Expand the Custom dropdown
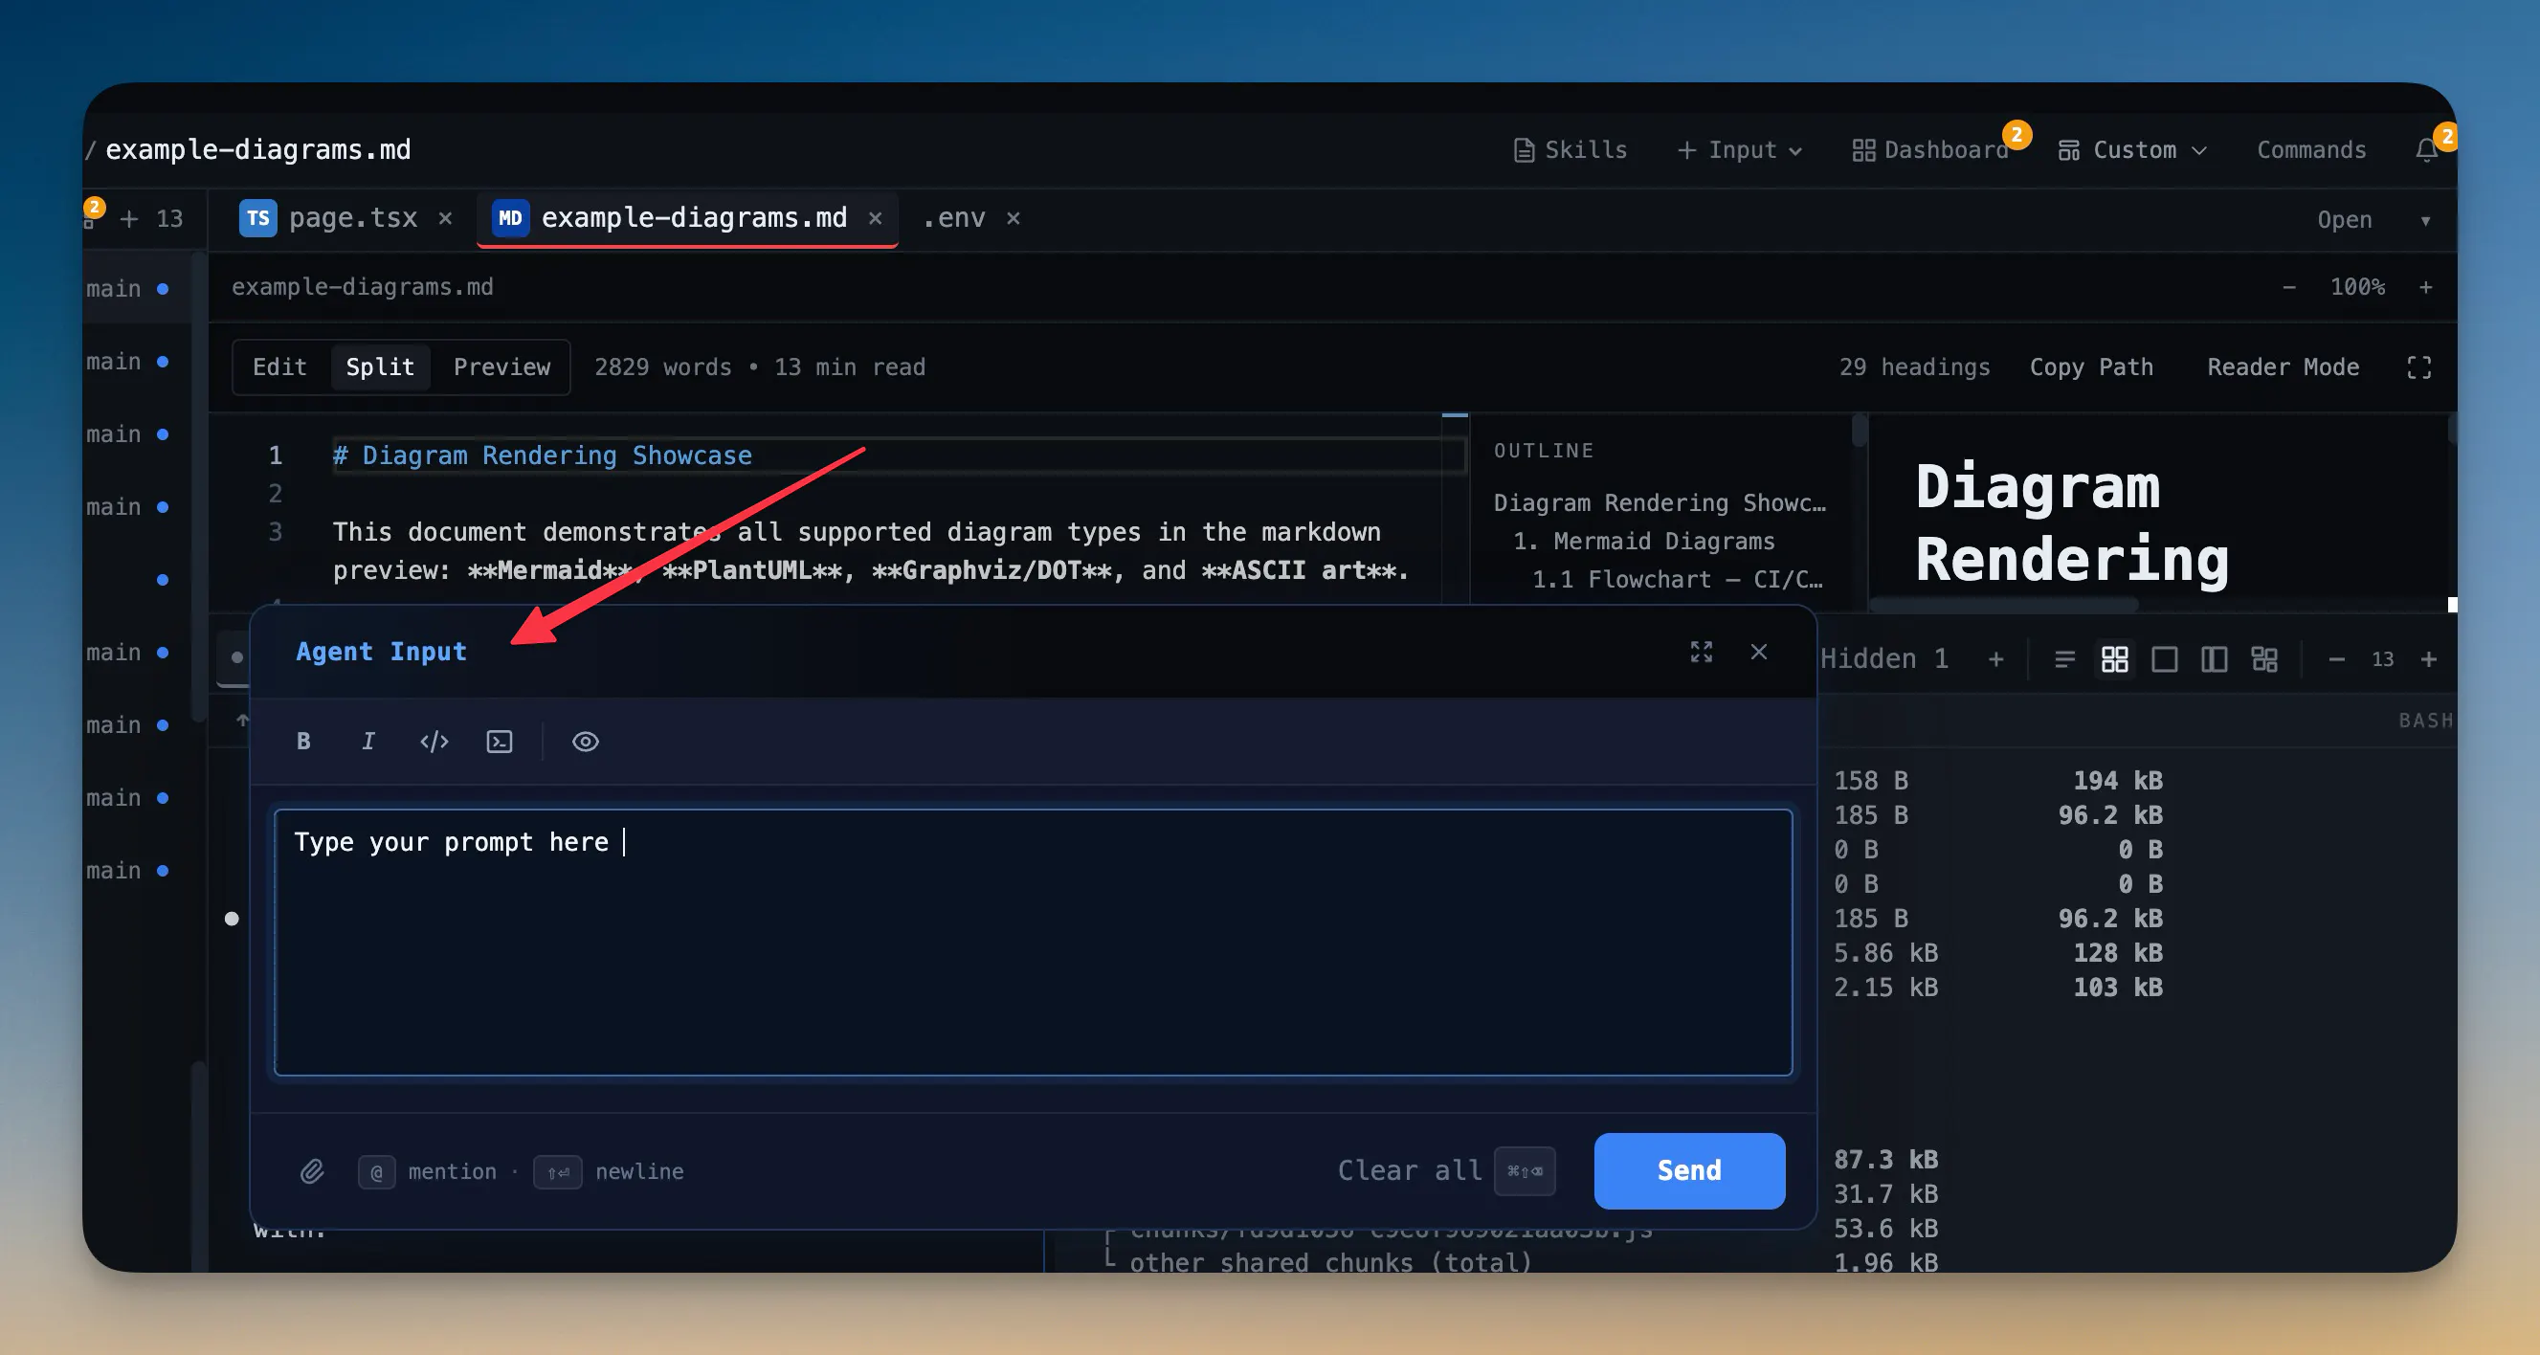The image size is (2540, 1355). coord(2132,150)
